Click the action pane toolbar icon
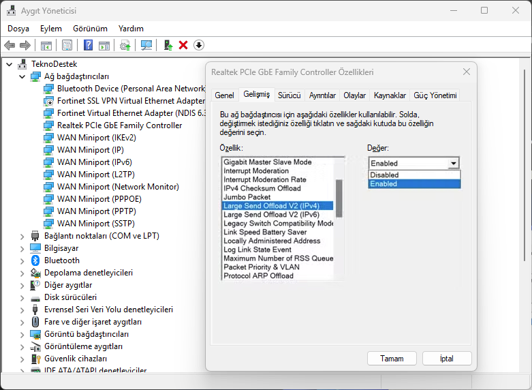Viewport: 532px width, 390px height. coord(104,45)
